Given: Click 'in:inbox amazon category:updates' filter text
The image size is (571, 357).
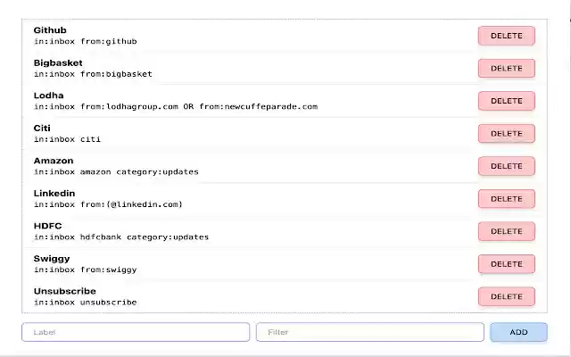Looking at the screenshot, I should (x=116, y=172).
